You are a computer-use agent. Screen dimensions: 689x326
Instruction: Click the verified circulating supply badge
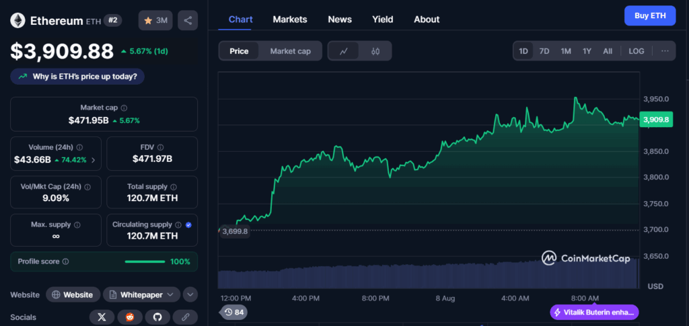pyautogui.click(x=188, y=225)
